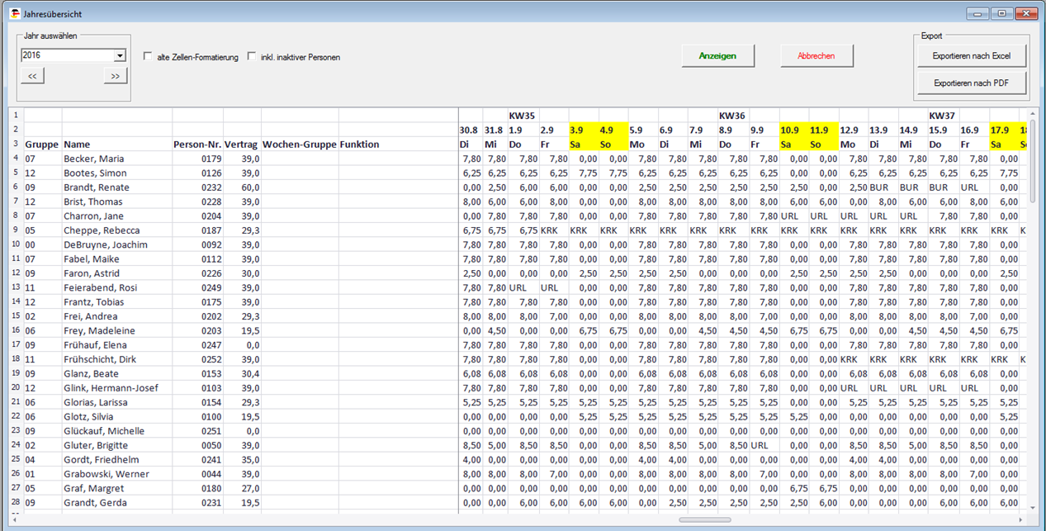Select the 'Name' column header cell
Screen dimensions: 1046x531
117,145
